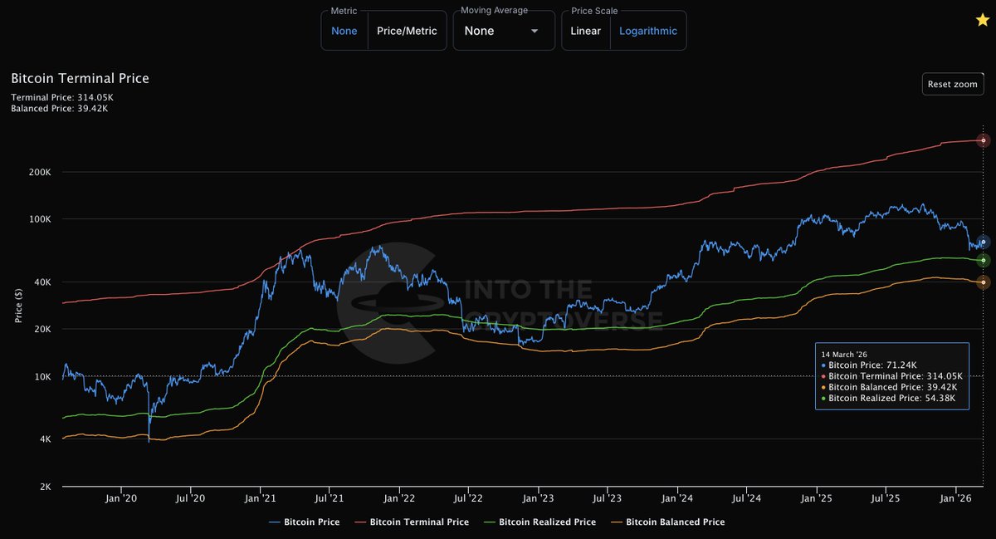Click the blue Bitcoin Price endpoint marker
996x539 pixels.
(x=984, y=242)
